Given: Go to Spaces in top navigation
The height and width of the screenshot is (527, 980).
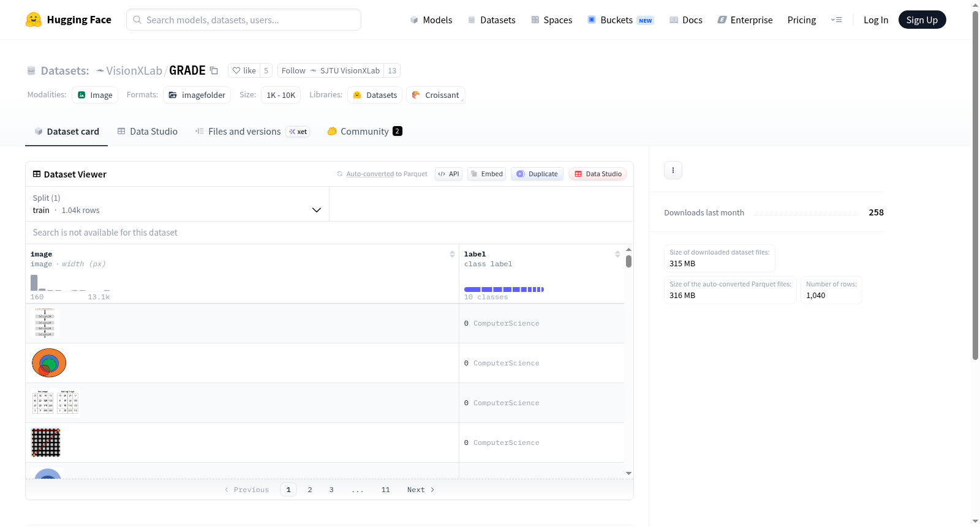Looking at the screenshot, I should [552, 20].
